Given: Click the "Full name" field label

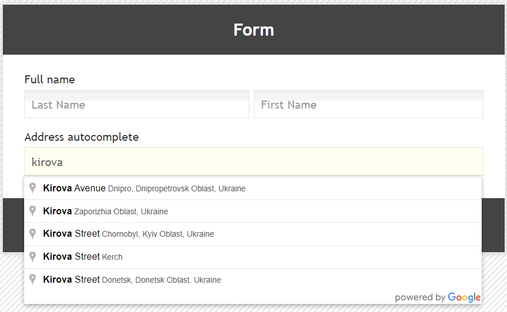Looking at the screenshot, I should point(49,79).
